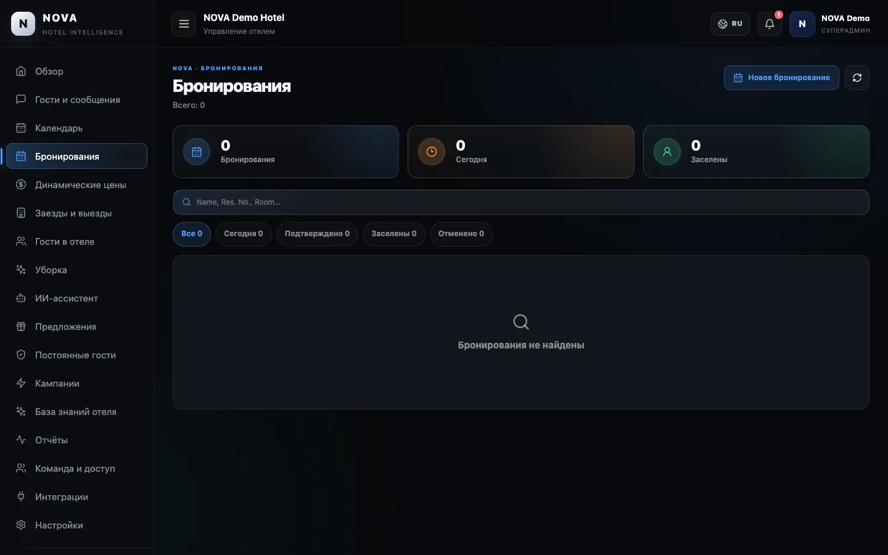Select the Все 0 filter tab
This screenshot has height=555, width=888.
click(x=192, y=234)
